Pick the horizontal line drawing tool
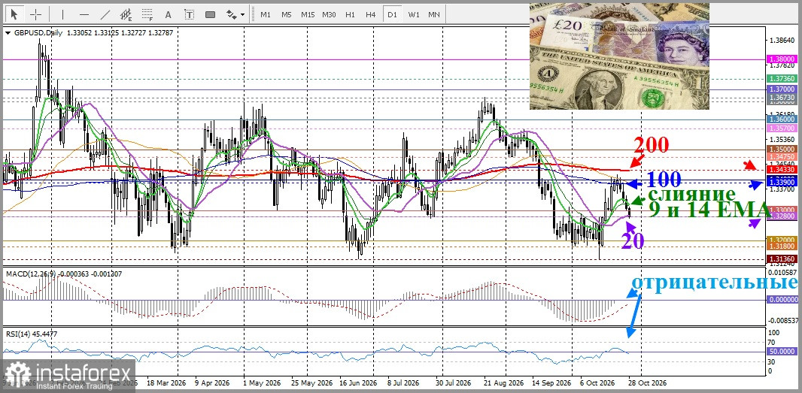 (84, 14)
